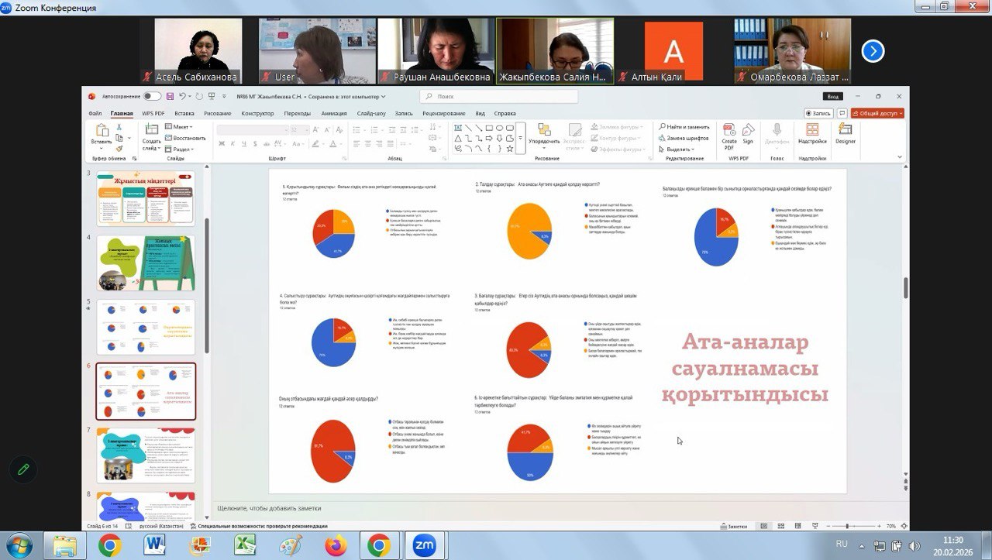Viewport: 992px width, 560px height.
Task: Switch to the Анимация tab
Action: [x=334, y=113]
